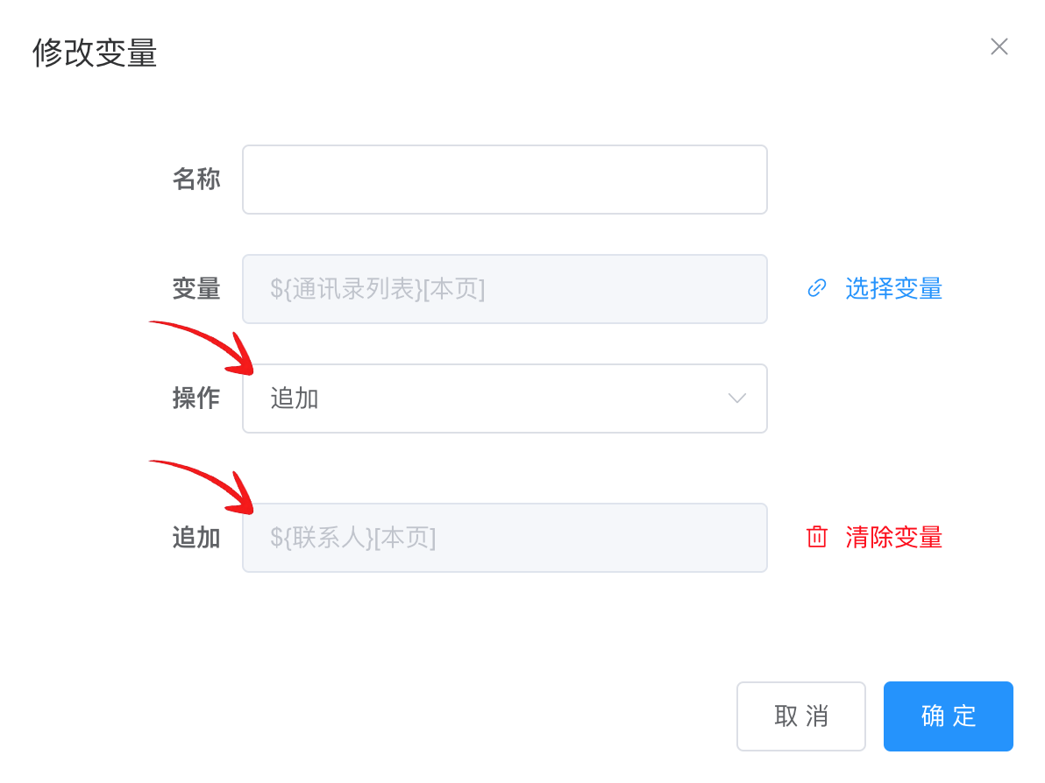
Task: Click the 清除变量 red link
Action: (x=893, y=537)
